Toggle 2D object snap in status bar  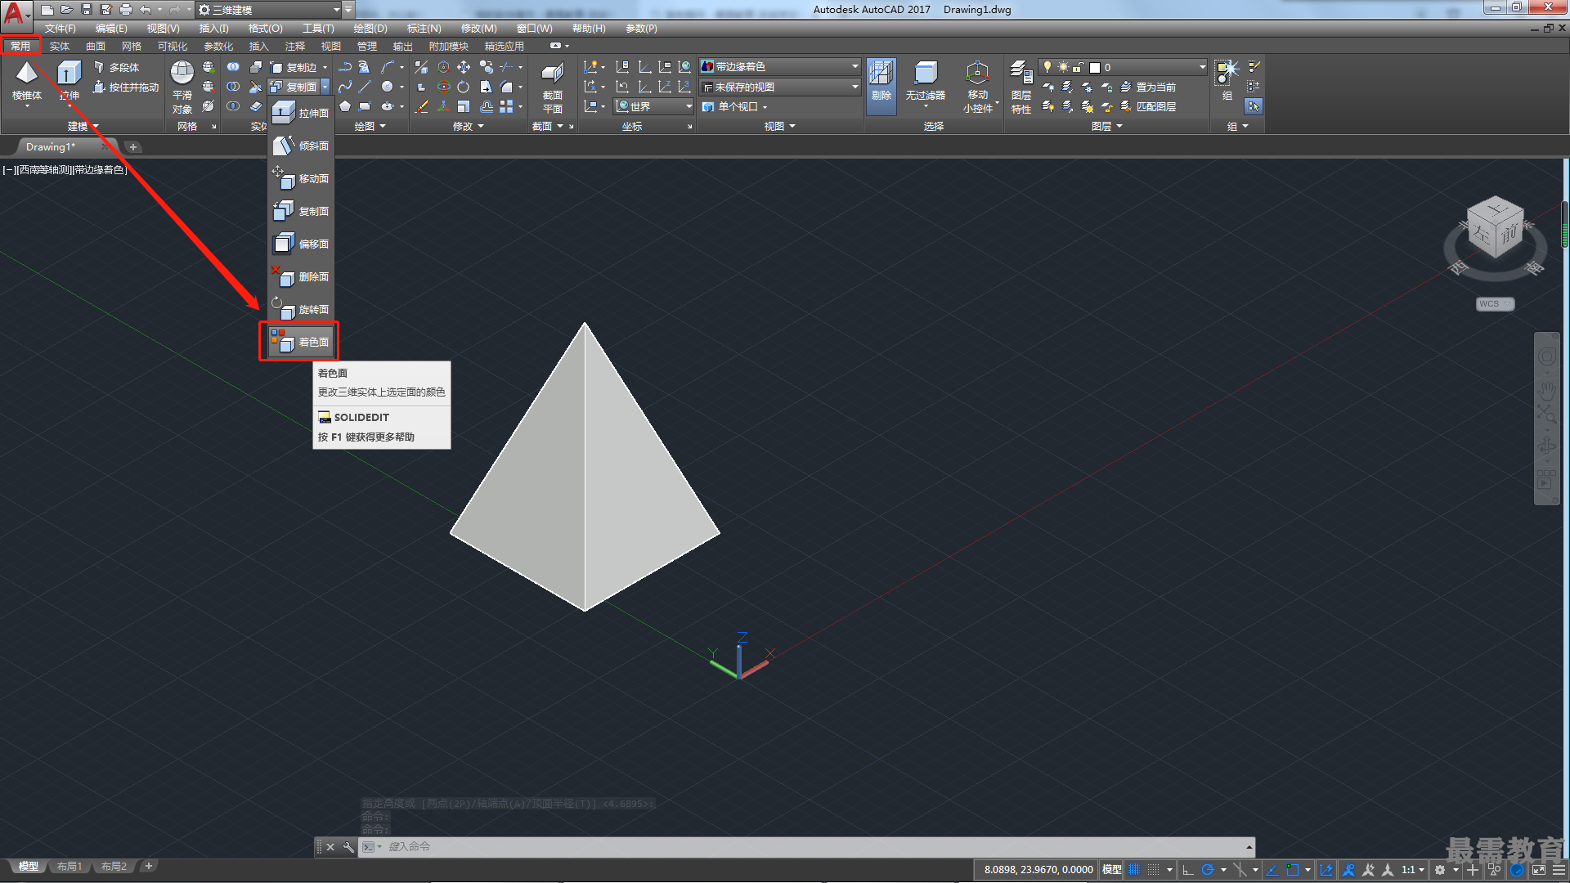tap(1292, 870)
